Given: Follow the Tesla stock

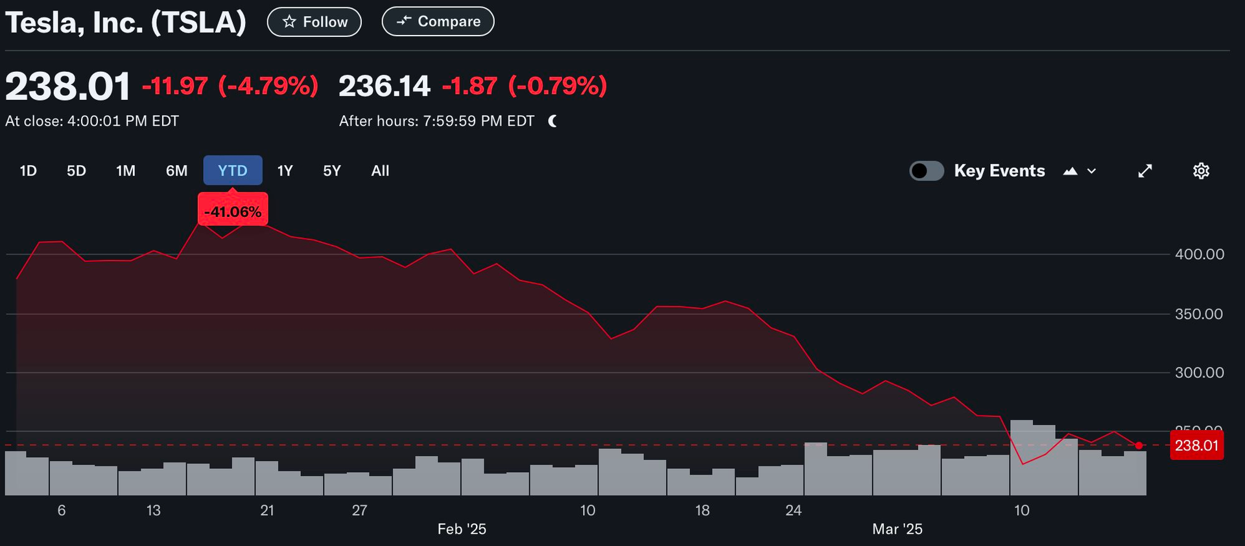Looking at the screenshot, I should tap(314, 22).
